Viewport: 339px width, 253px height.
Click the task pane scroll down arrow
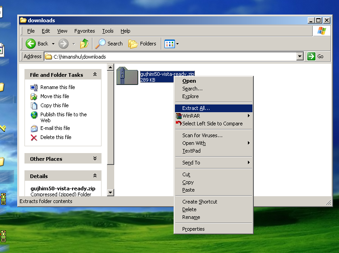[x=111, y=192]
